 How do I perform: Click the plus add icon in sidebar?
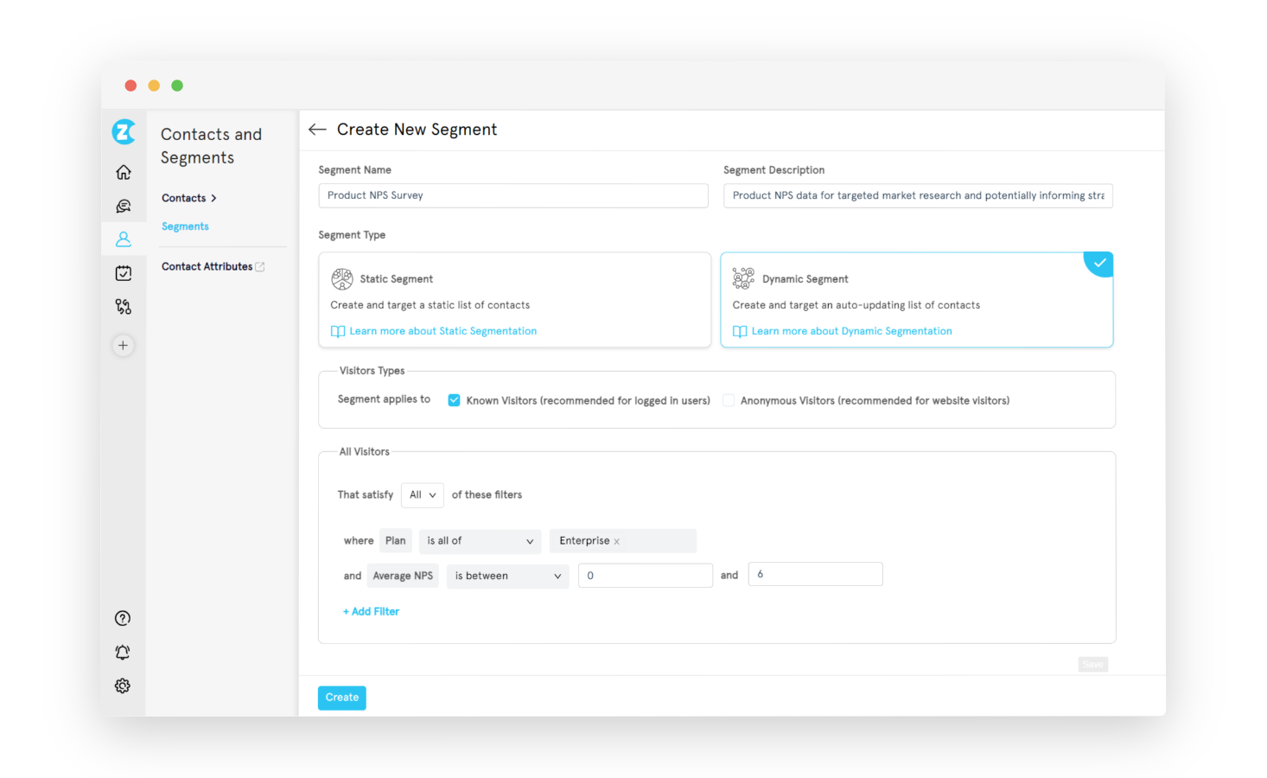point(124,346)
